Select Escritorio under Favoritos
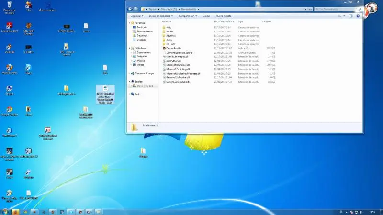This screenshot has height=215, width=383. [x=142, y=27]
